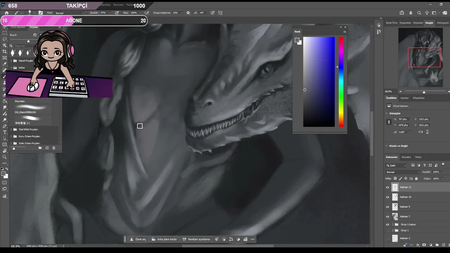The image size is (450, 253).
Task: Expand the Grup 1 kopya group
Action: point(393,225)
